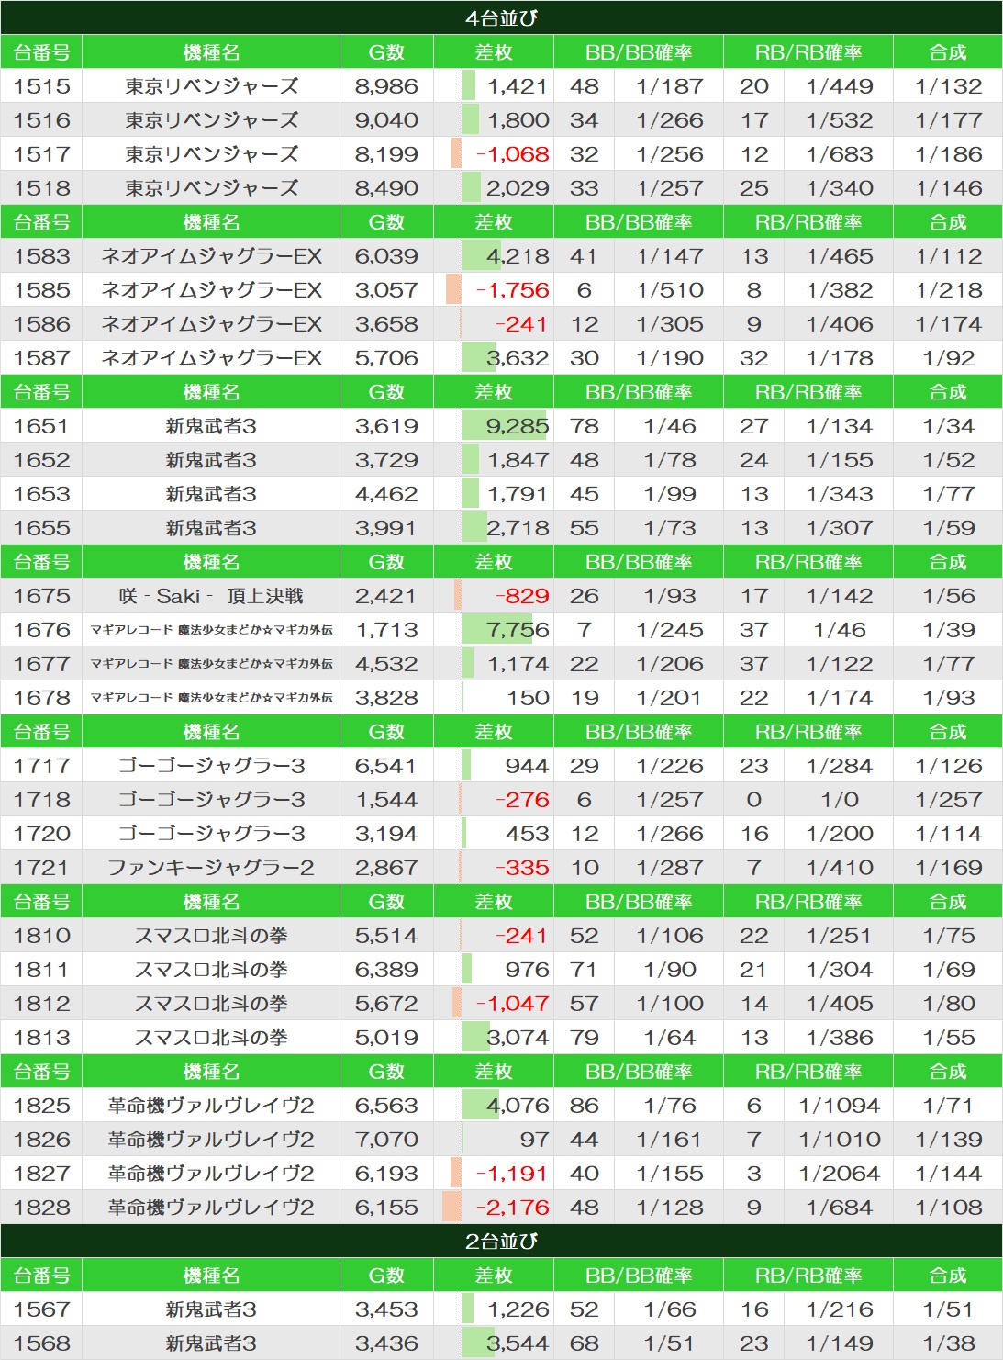This screenshot has height=1360, width=1003.
Task: Click the G数 value 1,713
Action: [386, 630]
